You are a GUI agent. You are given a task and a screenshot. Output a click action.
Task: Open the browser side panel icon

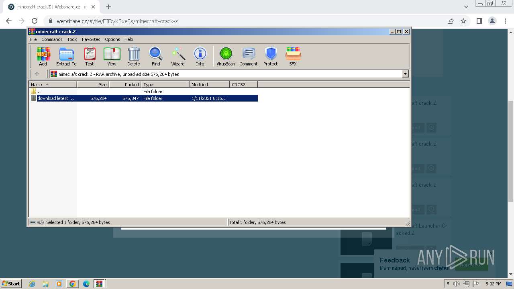[479, 21]
